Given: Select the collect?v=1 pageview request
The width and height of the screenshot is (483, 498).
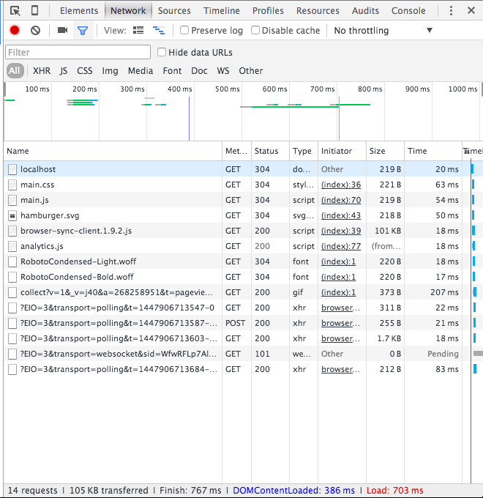Looking at the screenshot, I should point(244,292).
